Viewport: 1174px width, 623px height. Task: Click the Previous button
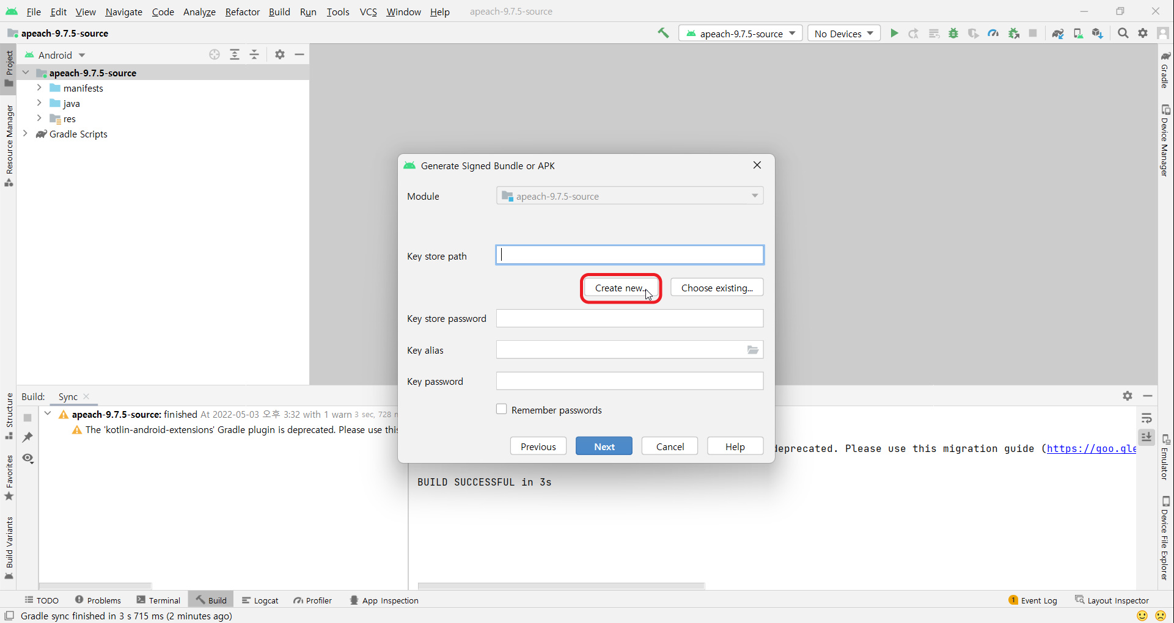tap(538, 446)
